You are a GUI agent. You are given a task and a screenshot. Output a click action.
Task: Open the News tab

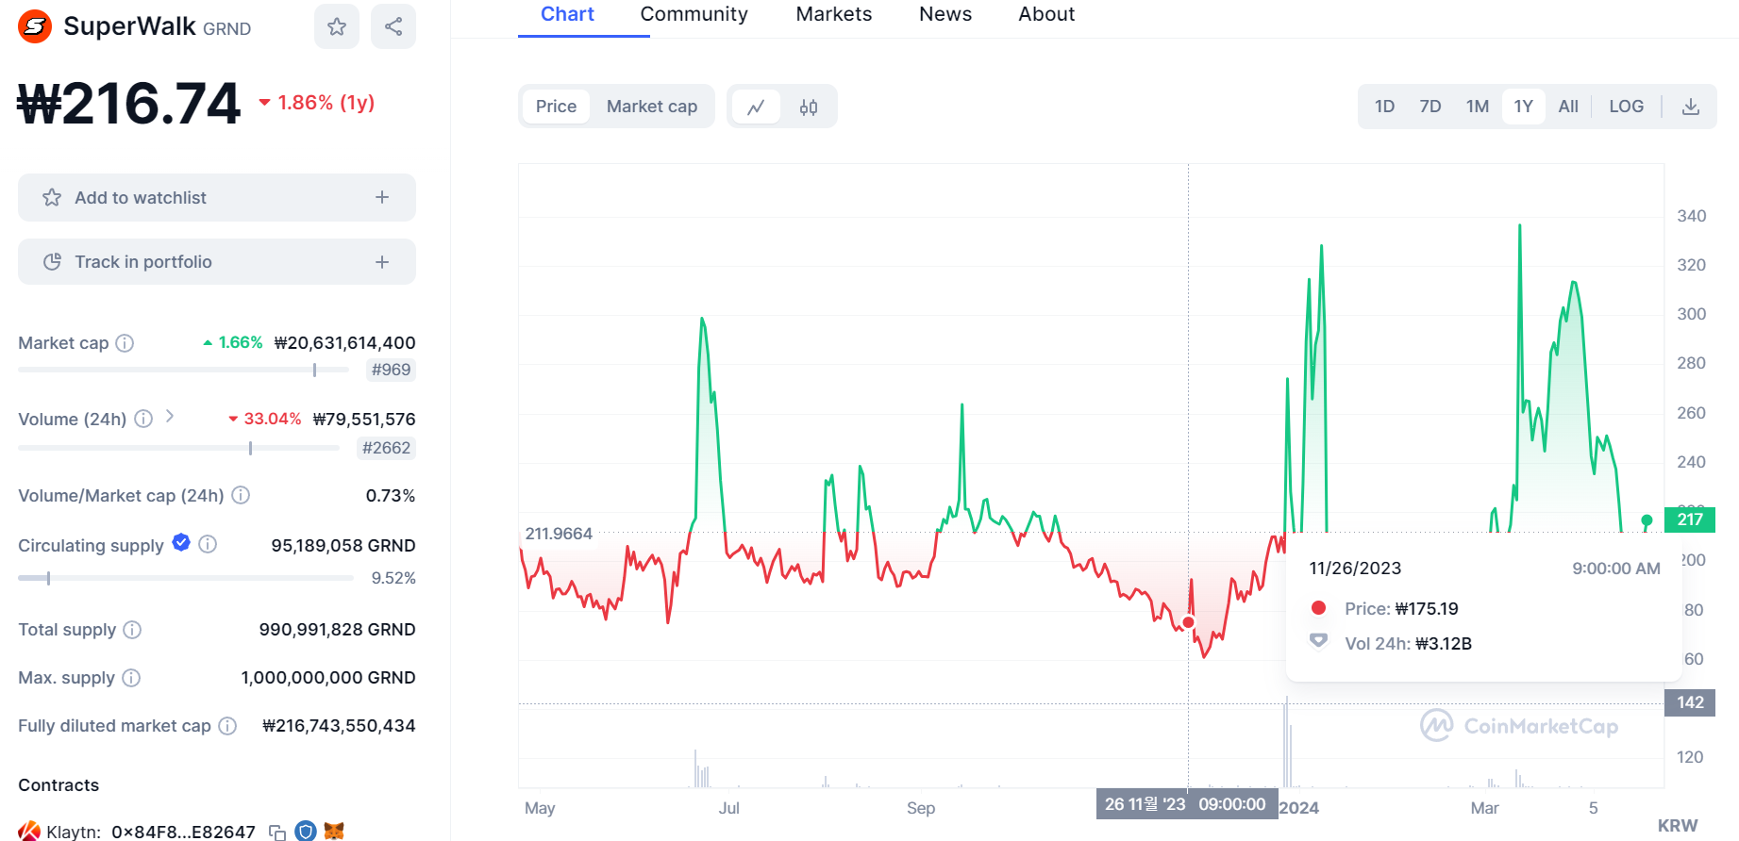pos(945,14)
